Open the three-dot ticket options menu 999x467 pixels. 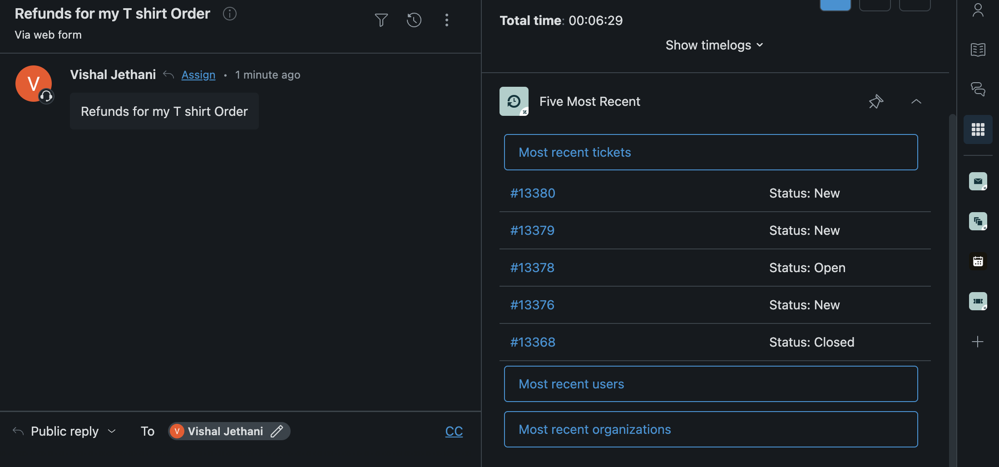(446, 20)
